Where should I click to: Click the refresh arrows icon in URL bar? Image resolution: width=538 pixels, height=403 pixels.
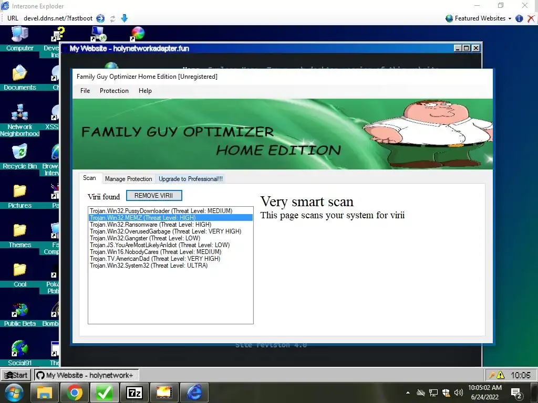[x=112, y=18]
